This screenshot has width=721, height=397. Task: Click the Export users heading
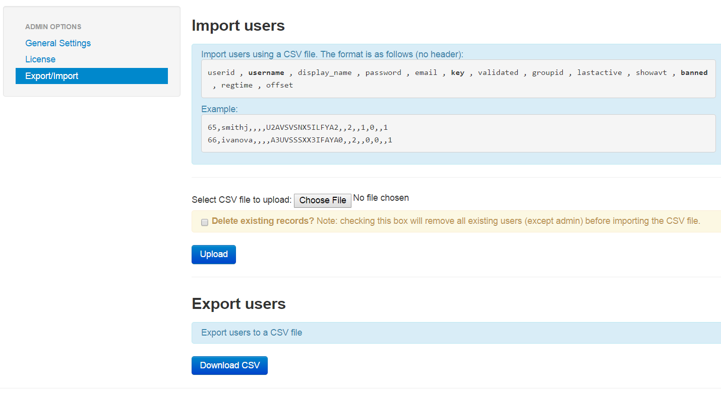(238, 304)
